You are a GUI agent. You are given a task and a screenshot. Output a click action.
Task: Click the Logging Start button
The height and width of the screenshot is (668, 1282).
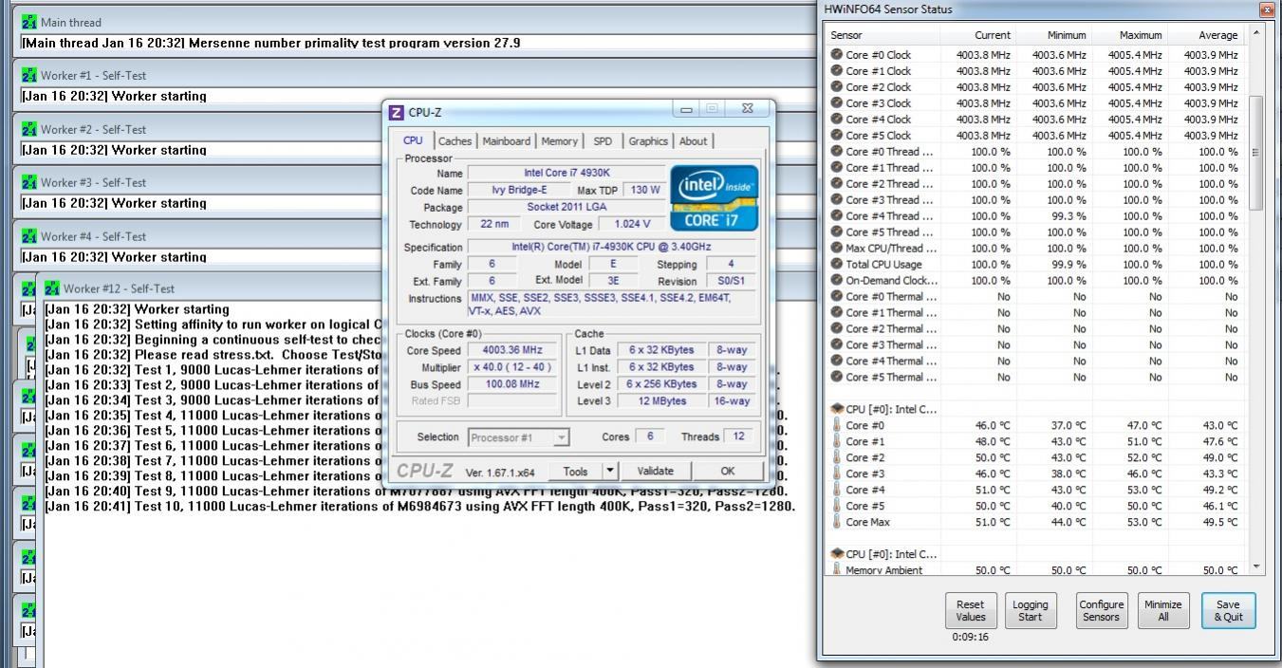click(1030, 610)
